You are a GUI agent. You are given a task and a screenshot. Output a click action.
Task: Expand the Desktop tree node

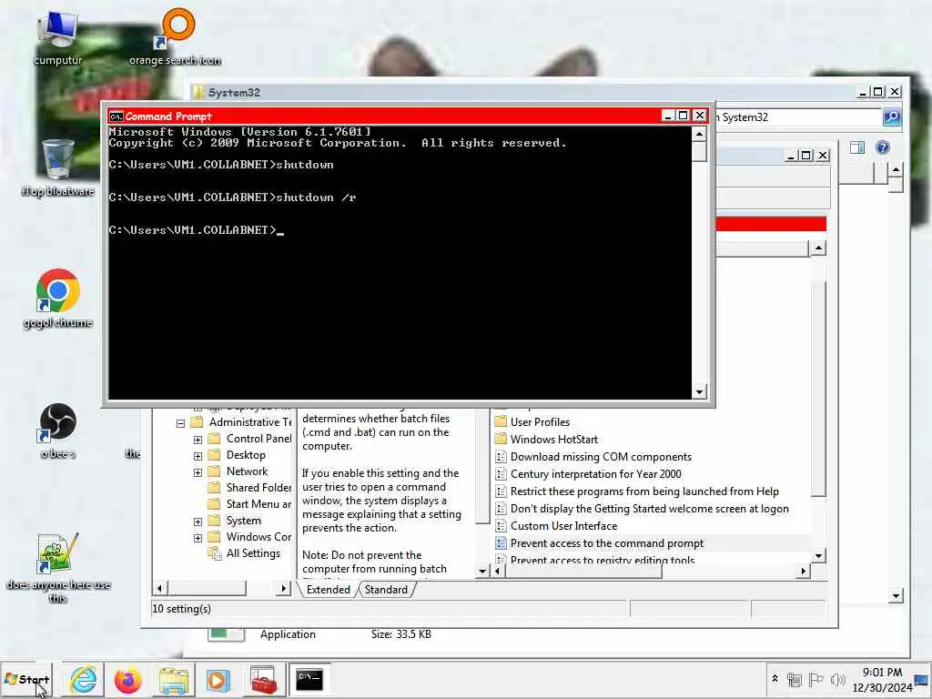pyautogui.click(x=198, y=457)
